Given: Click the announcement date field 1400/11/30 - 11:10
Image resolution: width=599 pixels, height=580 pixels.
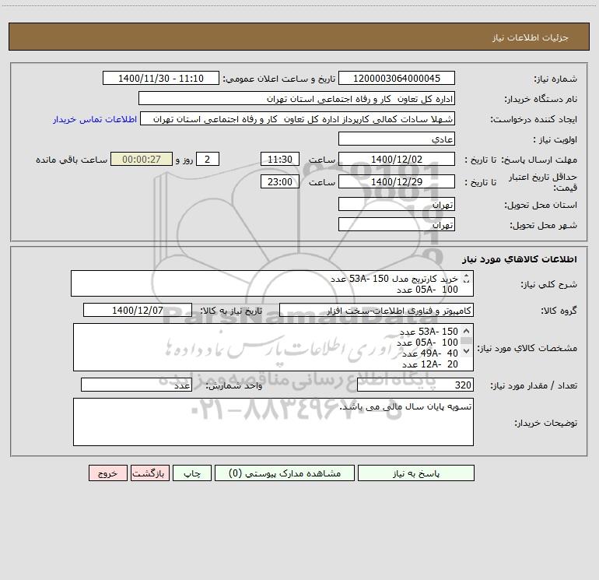Looking at the screenshot, I should pos(161,78).
